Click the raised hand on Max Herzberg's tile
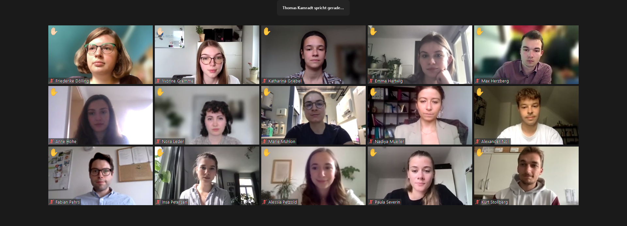The height and width of the screenshot is (226, 627). click(x=480, y=32)
